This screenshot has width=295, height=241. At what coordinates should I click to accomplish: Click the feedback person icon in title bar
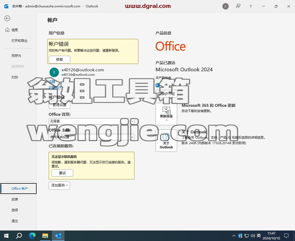(x=238, y=6)
